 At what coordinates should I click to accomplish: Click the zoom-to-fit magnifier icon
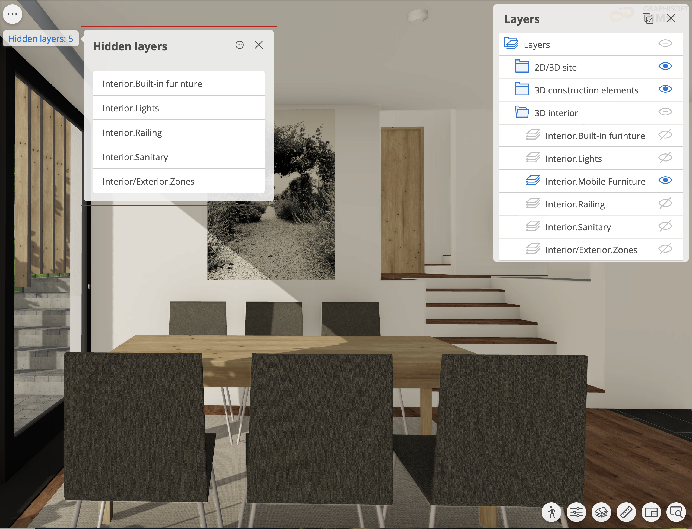point(676,512)
